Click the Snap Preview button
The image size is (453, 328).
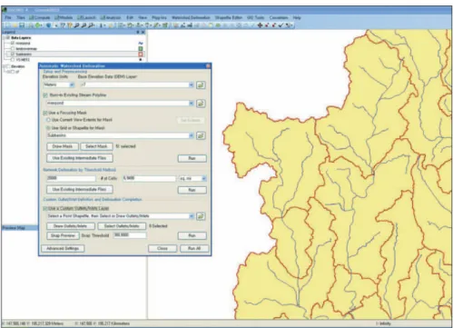63,235
